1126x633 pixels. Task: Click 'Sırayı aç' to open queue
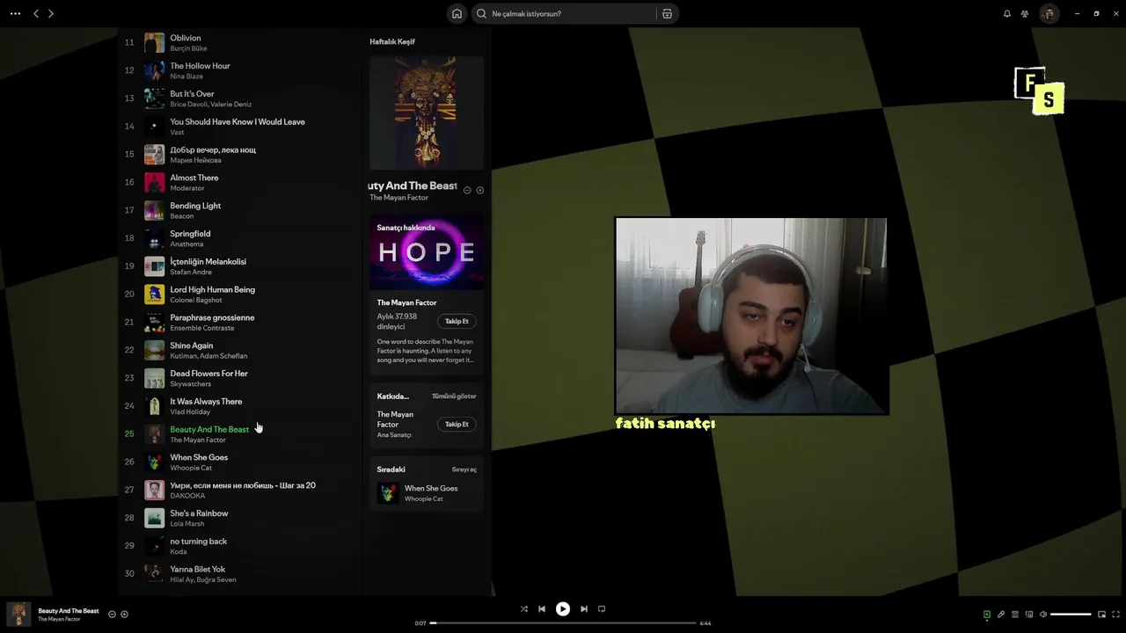pyautogui.click(x=464, y=469)
